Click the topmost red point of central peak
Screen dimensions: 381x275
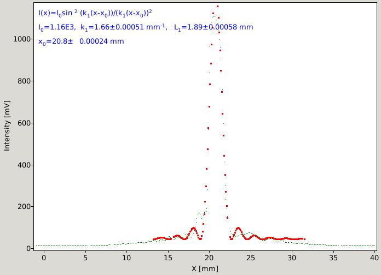coord(217,7)
